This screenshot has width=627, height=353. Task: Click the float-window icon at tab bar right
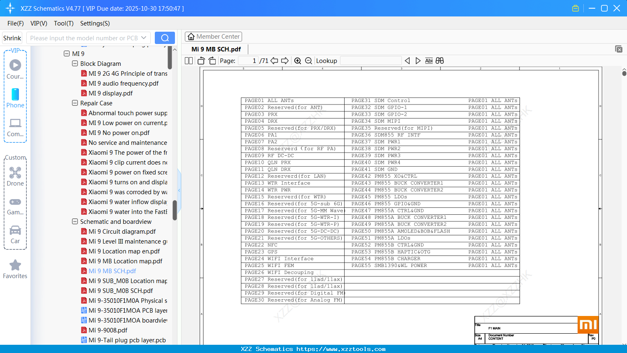(619, 49)
